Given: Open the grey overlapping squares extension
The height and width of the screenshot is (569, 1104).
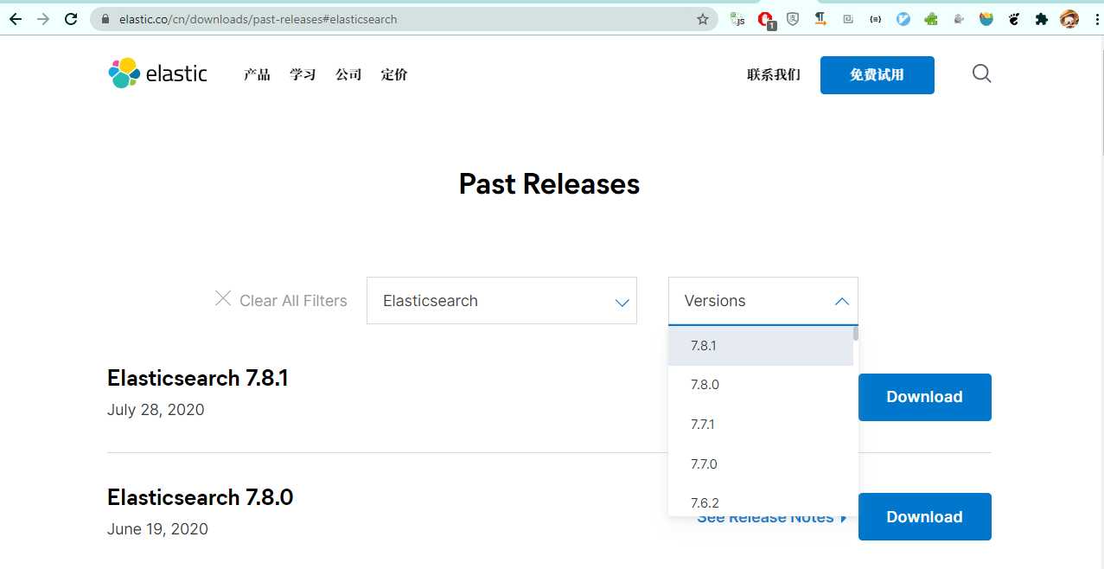Looking at the screenshot, I should click(x=848, y=19).
